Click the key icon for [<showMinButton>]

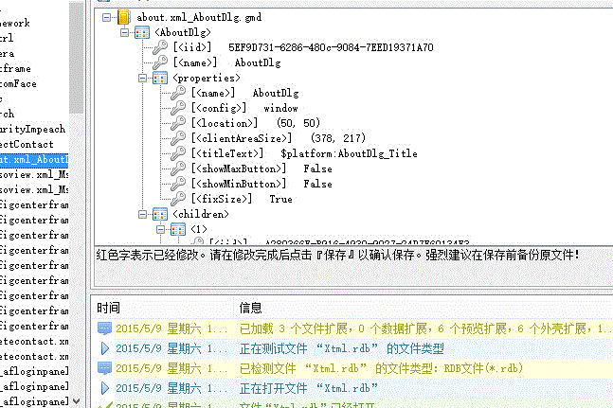point(178,184)
